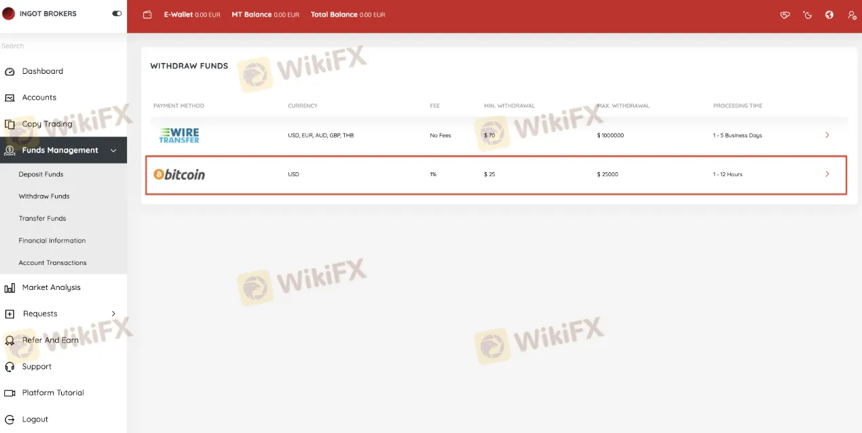Select Withdraw Funds in the sidebar
Image resolution: width=862 pixels, height=433 pixels.
[44, 197]
